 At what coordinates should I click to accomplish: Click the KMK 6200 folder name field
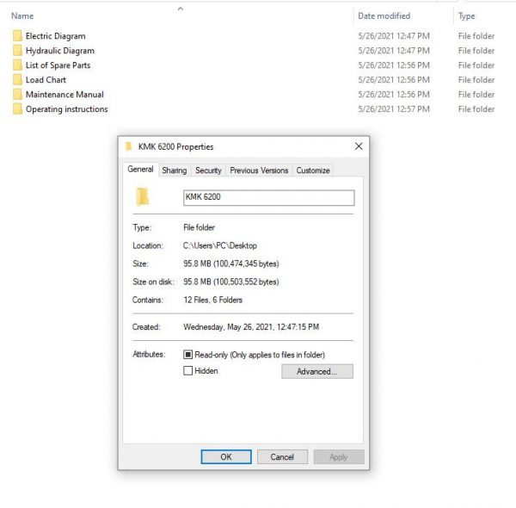[x=269, y=198]
